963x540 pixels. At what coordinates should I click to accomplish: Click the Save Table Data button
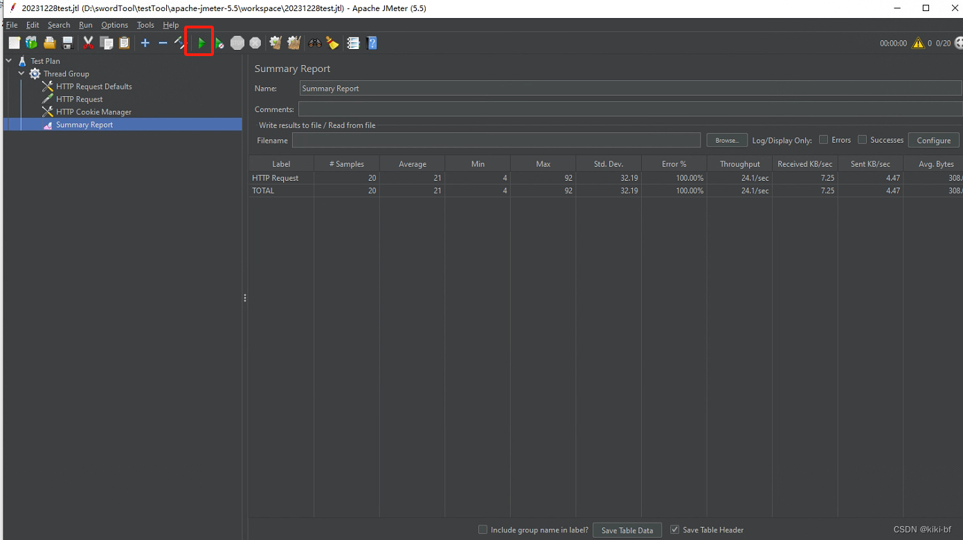pos(627,530)
